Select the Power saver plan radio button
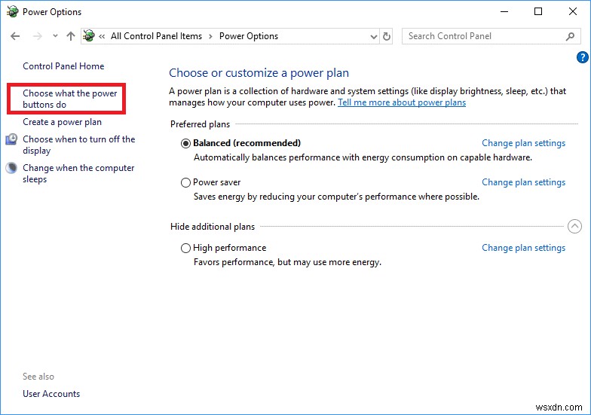 point(185,182)
